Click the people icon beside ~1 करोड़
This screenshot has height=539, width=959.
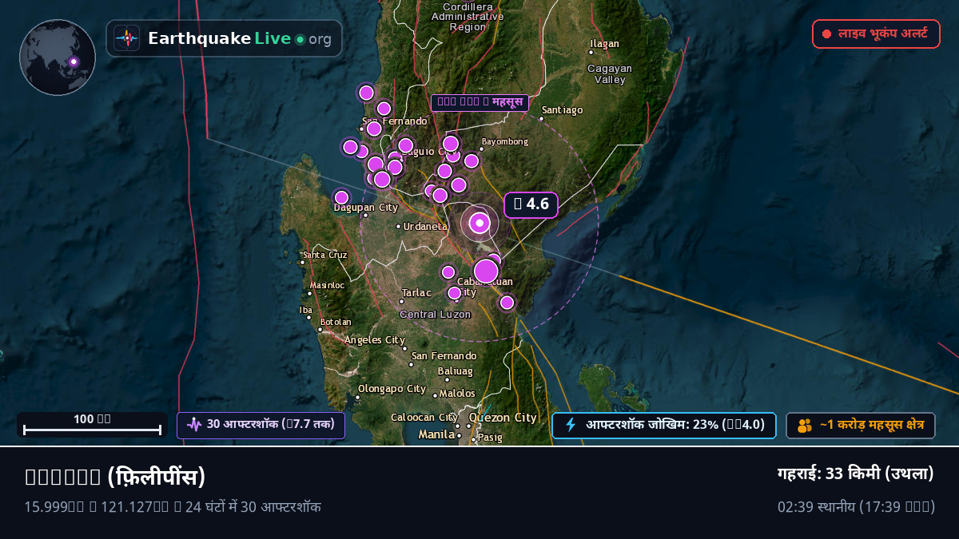click(x=805, y=426)
